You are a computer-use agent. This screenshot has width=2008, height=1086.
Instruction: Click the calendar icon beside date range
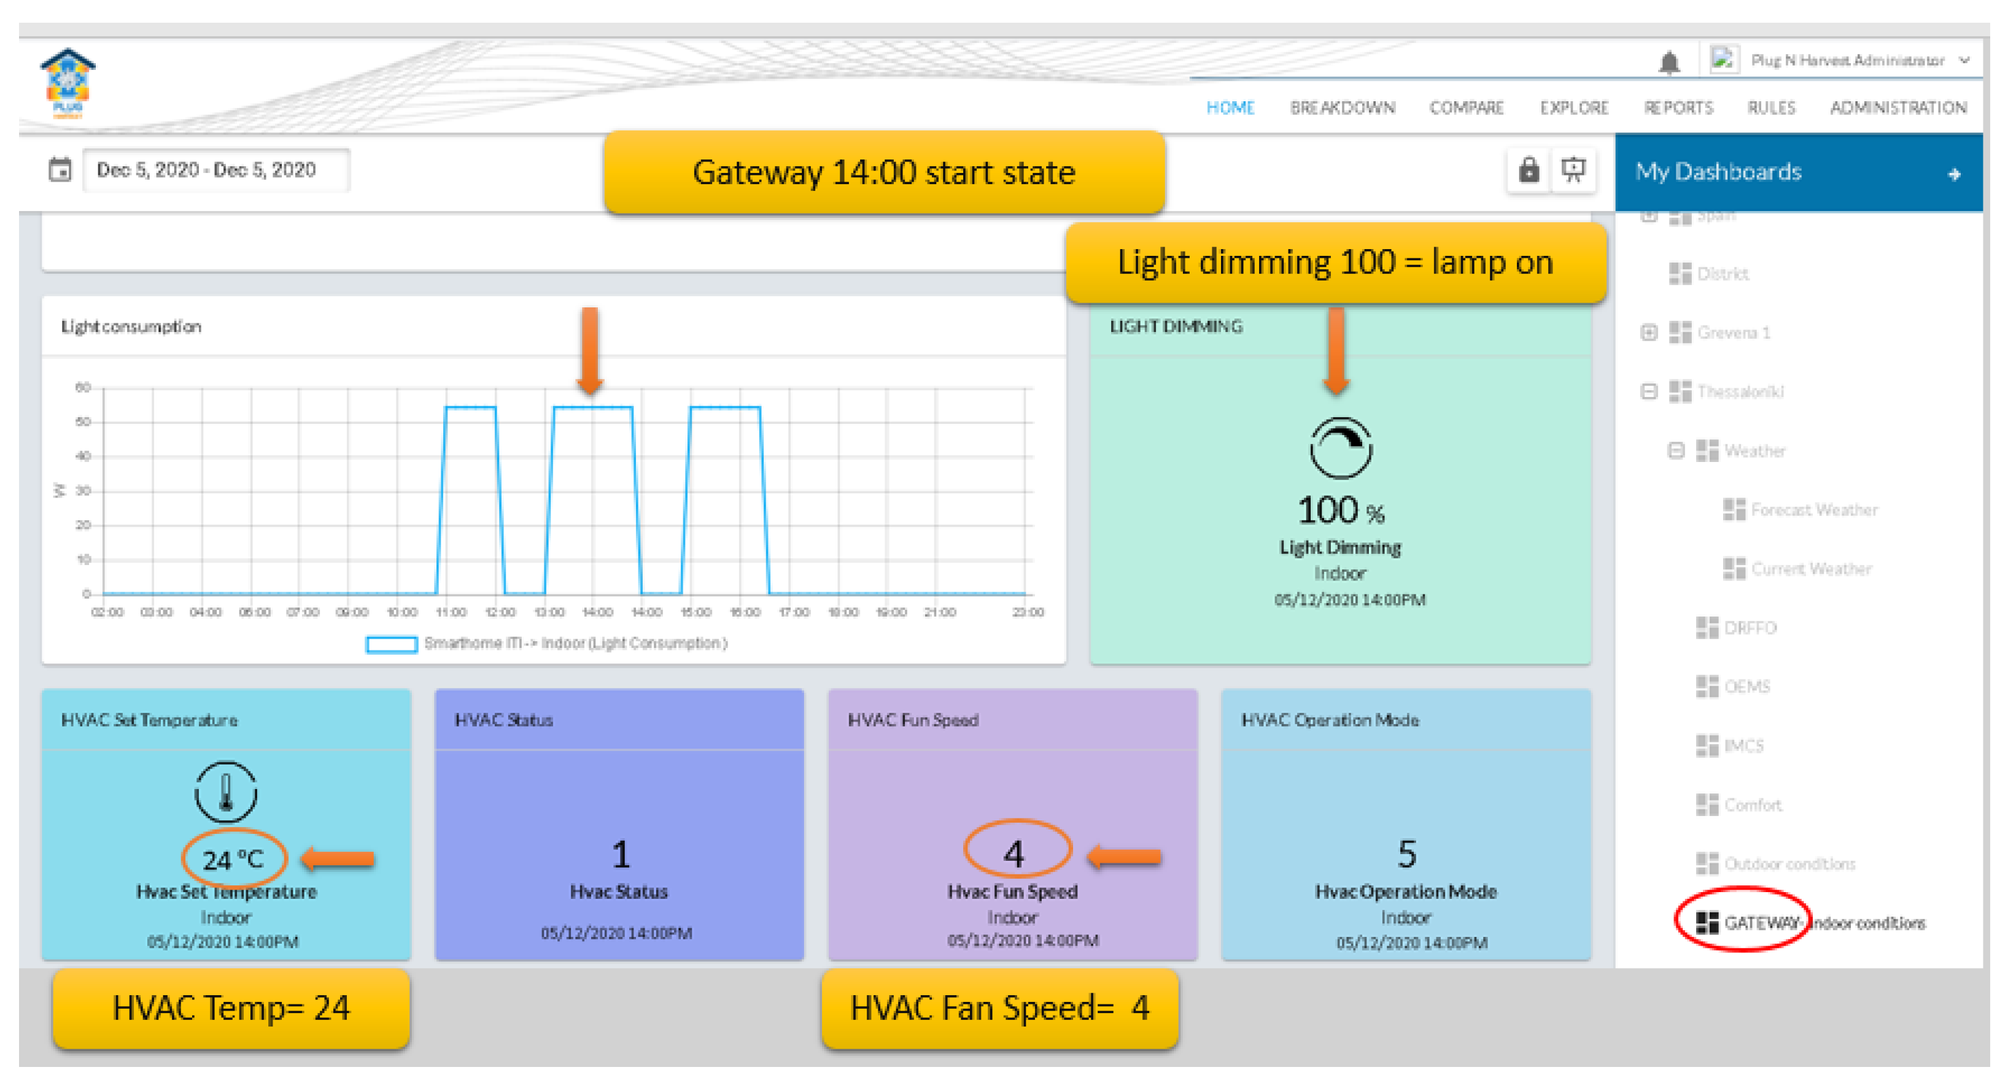tap(60, 169)
